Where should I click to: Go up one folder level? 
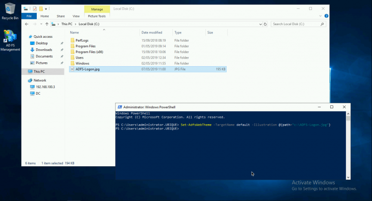[x=46, y=24]
